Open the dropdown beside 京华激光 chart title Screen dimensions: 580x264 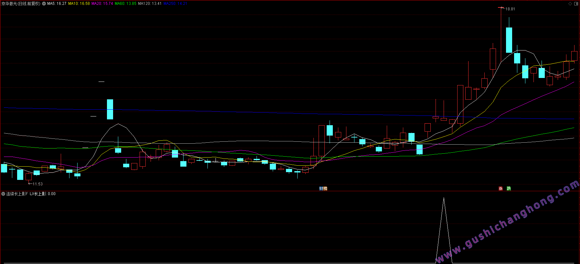(x=44, y=4)
